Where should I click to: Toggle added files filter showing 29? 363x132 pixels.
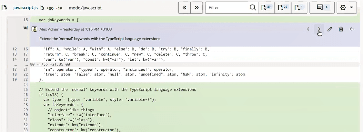tap(283, 8)
